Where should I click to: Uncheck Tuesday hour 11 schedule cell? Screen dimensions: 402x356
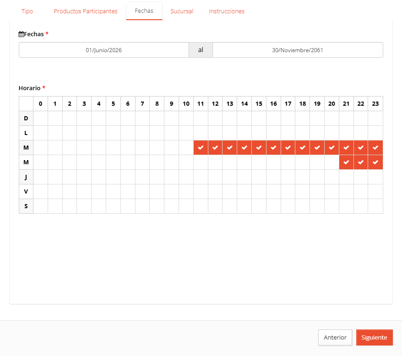201,148
